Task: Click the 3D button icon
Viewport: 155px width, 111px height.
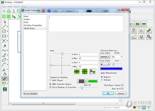Action: pyautogui.click(x=138, y=24)
